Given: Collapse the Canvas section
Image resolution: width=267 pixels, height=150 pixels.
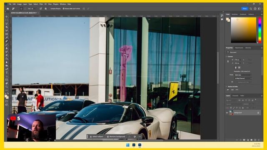Looking at the screenshot, I should click(x=227, y=57).
